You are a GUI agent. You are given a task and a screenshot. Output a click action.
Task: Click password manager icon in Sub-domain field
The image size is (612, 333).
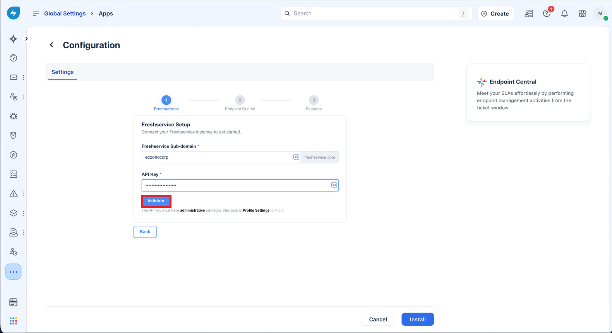[x=296, y=157]
